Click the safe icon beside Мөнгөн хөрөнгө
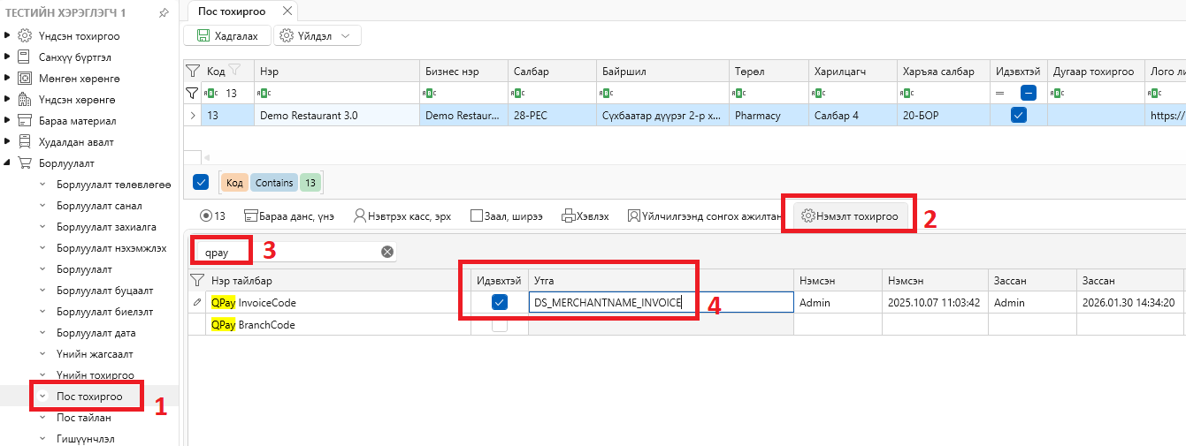 coord(25,78)
